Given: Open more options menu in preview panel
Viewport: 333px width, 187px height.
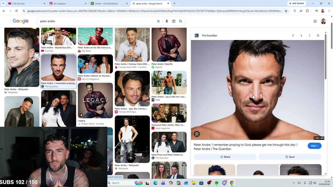Looking at the screenshot, I should (x=310, y=36).
